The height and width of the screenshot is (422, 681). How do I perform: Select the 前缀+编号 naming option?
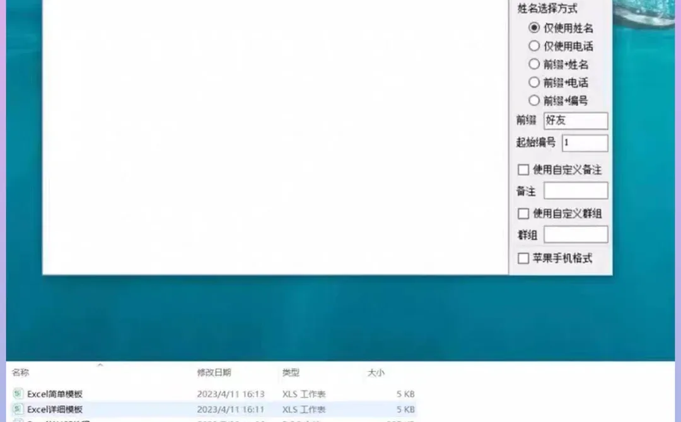pos(534,100)
